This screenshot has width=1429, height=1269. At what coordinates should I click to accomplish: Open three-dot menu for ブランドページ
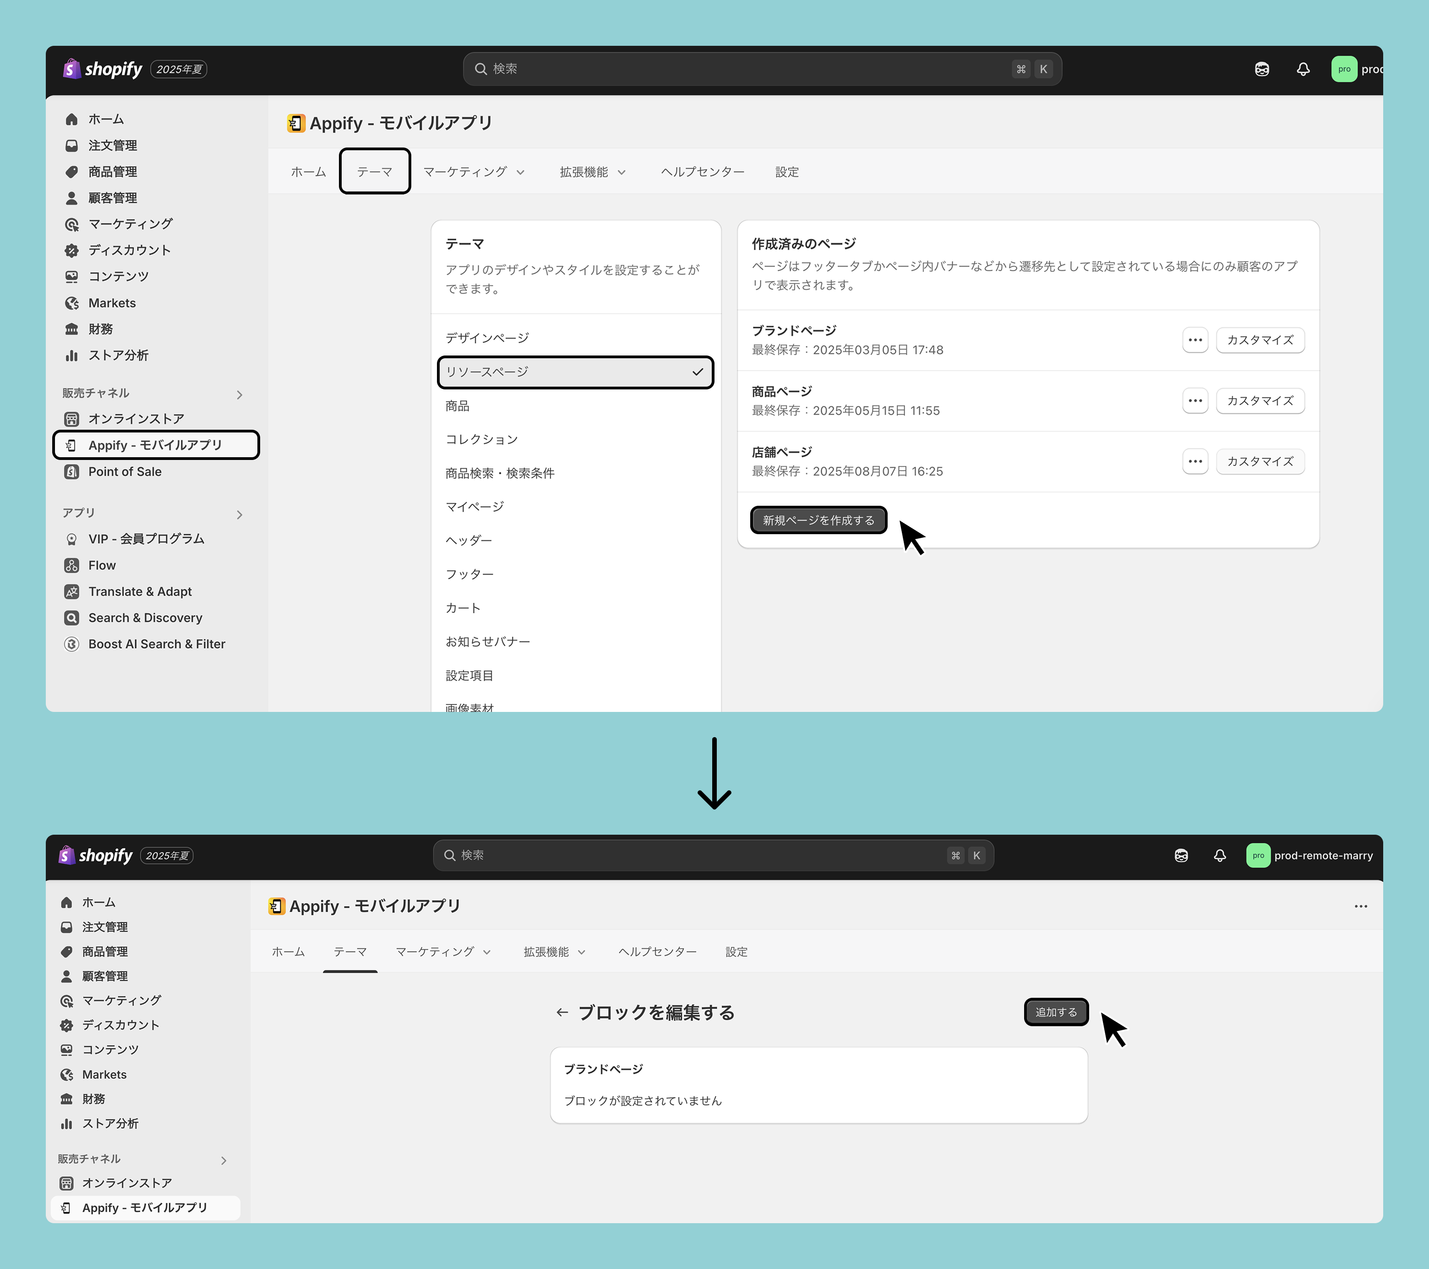1195,340
